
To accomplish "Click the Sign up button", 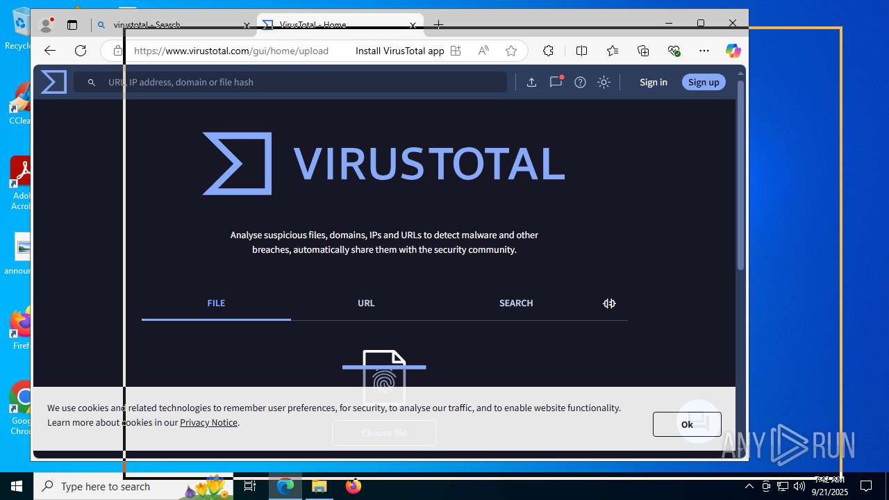I will (704, 82).
